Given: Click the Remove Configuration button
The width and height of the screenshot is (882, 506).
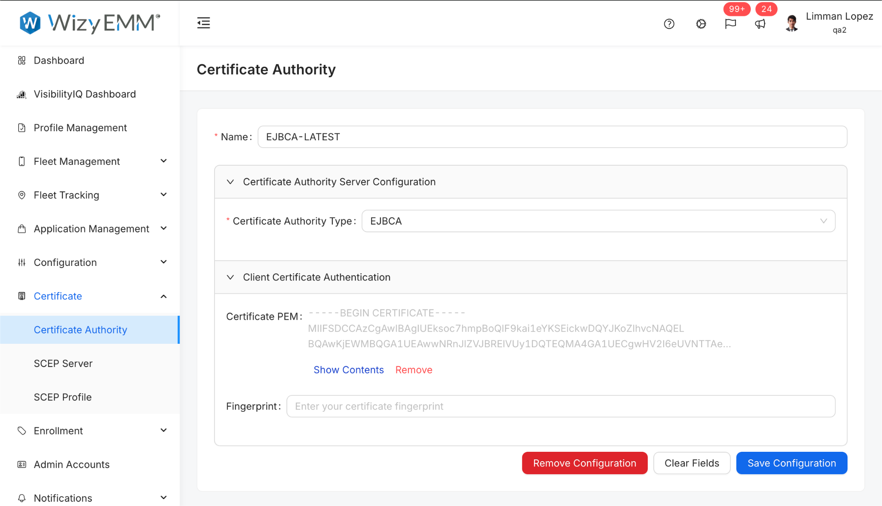Looking at the screenshot, I should click(584, 463).
